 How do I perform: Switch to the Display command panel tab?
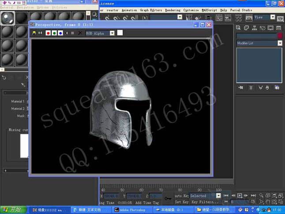(x=270, y=28)
